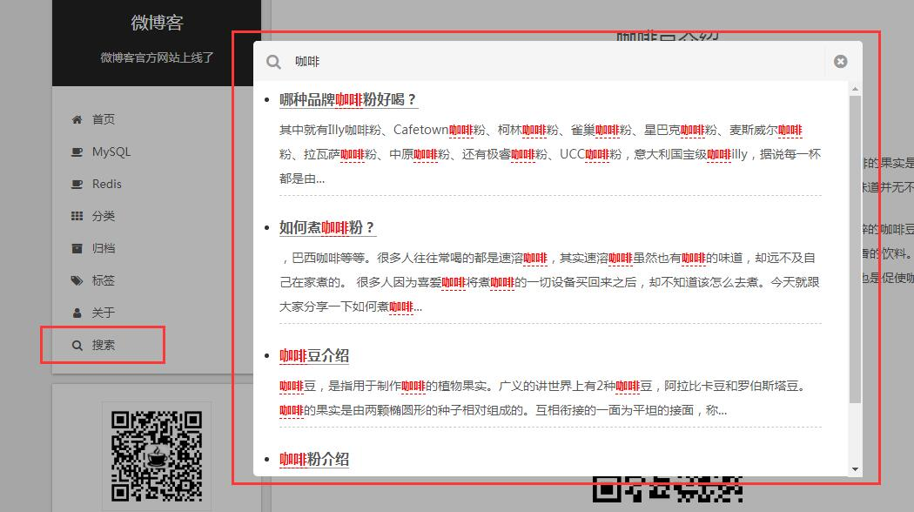
Task: Click the sidebar QR code image
Action: click(x=157, y=456)
